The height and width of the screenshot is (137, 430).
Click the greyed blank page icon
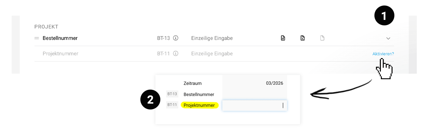322,38
